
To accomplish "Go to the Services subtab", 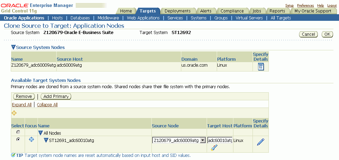I will tap(175, 18).
